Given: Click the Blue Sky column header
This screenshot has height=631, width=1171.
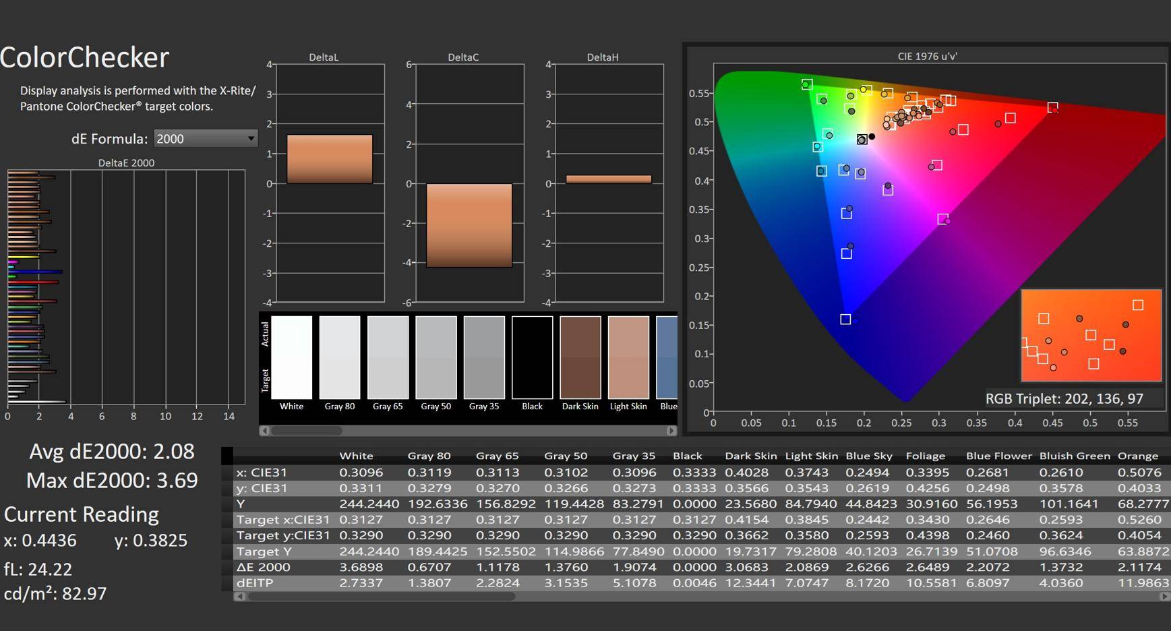Looking at the screenshot, I should tap(868, 456).
